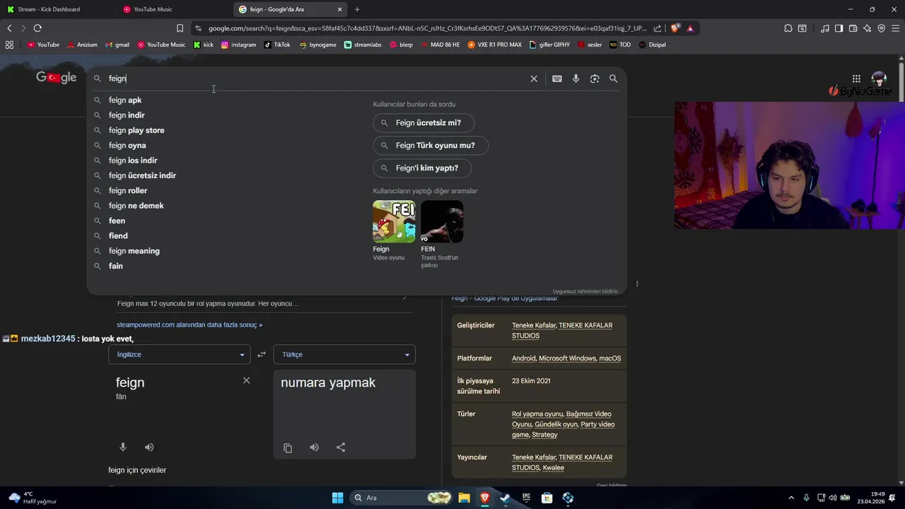Bookmark this page icon in address bar

(180, 28)
